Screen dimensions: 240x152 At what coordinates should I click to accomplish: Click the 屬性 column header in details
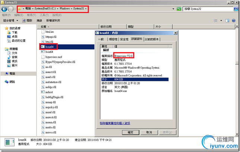point(107,46)
